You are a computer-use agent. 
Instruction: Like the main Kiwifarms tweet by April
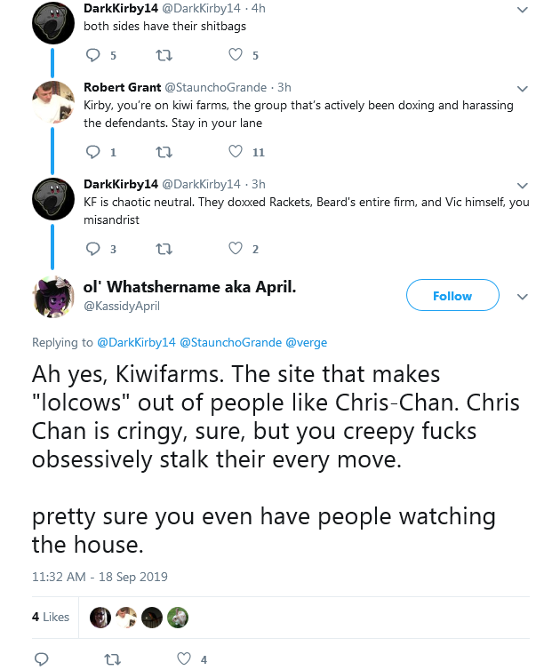pyautogui.click(x=184, y=658)
